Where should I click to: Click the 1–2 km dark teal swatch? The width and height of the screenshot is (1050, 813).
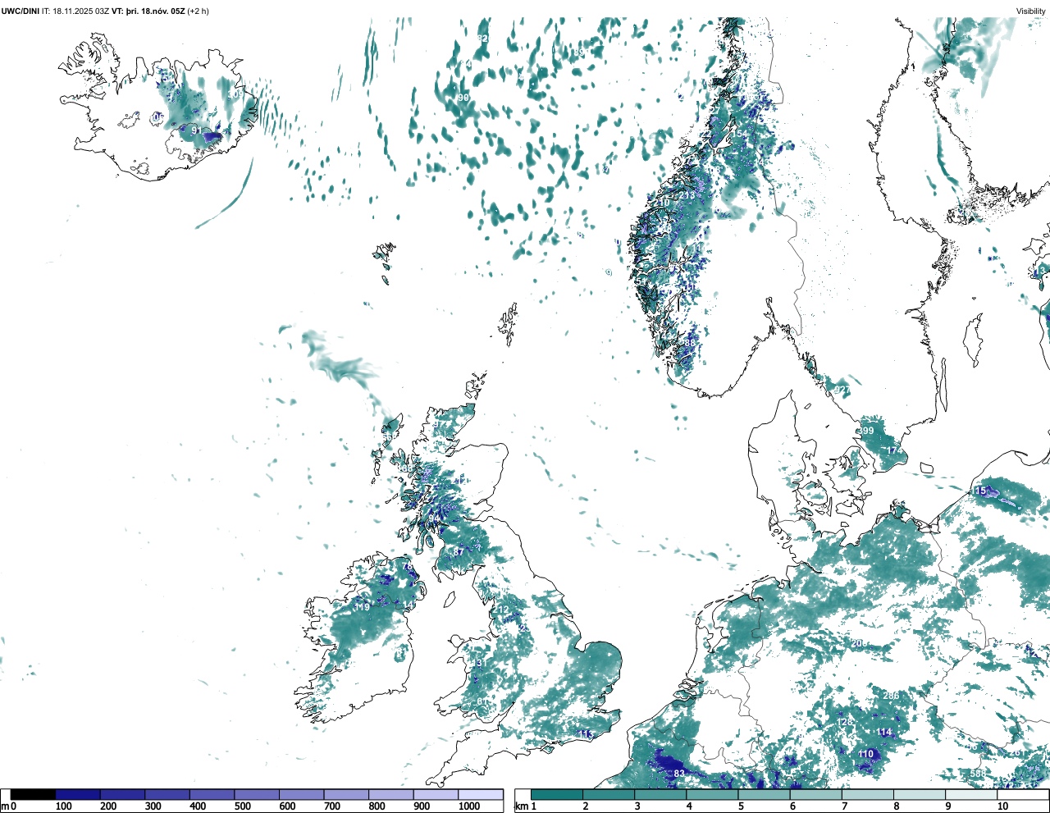tap(556, 795)
